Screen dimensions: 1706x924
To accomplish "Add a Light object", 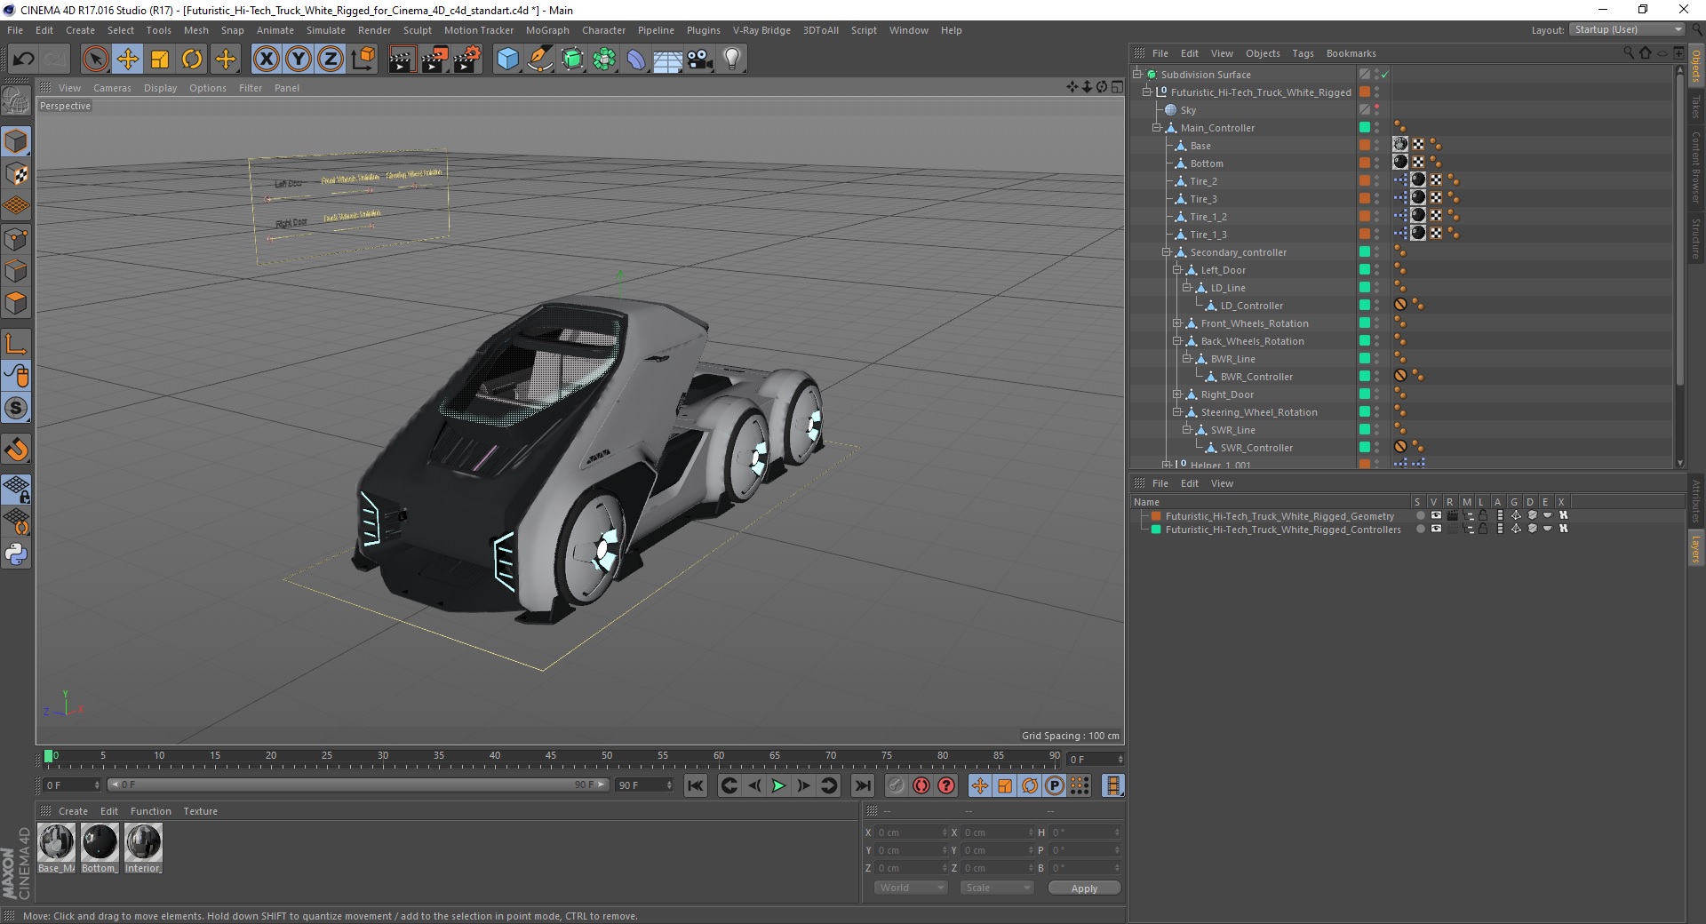I will [732, 60].
